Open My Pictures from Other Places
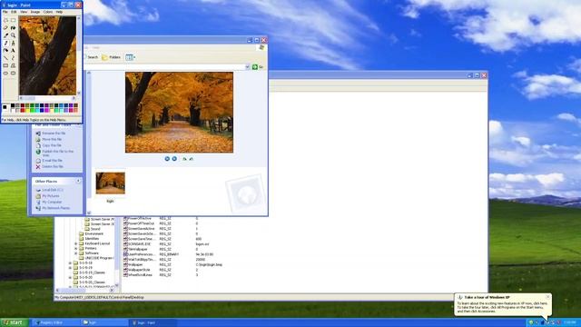Image resolution: width=581 pixels, height=327 pixels. 51,196
